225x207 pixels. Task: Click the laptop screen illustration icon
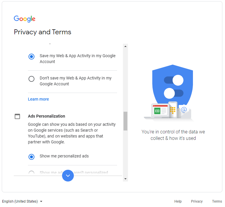click(160, 110)
